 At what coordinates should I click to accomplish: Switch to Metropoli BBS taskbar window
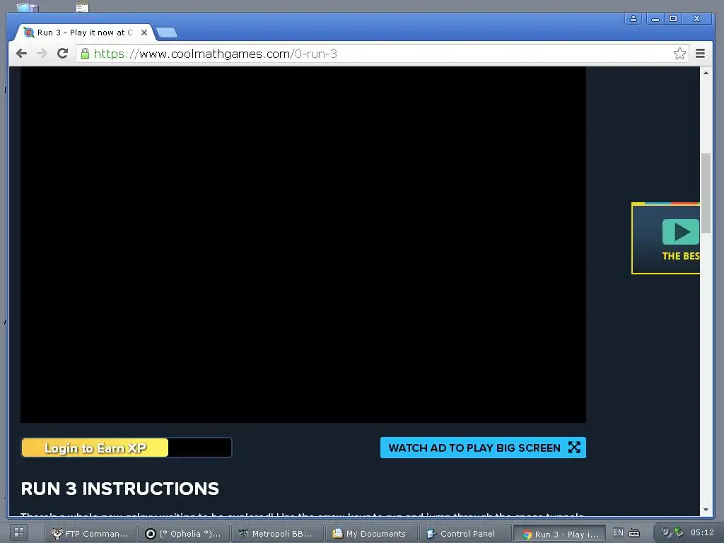(278, 534)
